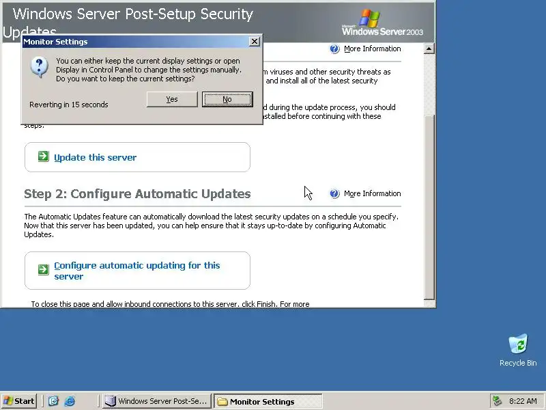Click help icon beside top More Information
The image size is (546, 410).
[x=334, y=49]
